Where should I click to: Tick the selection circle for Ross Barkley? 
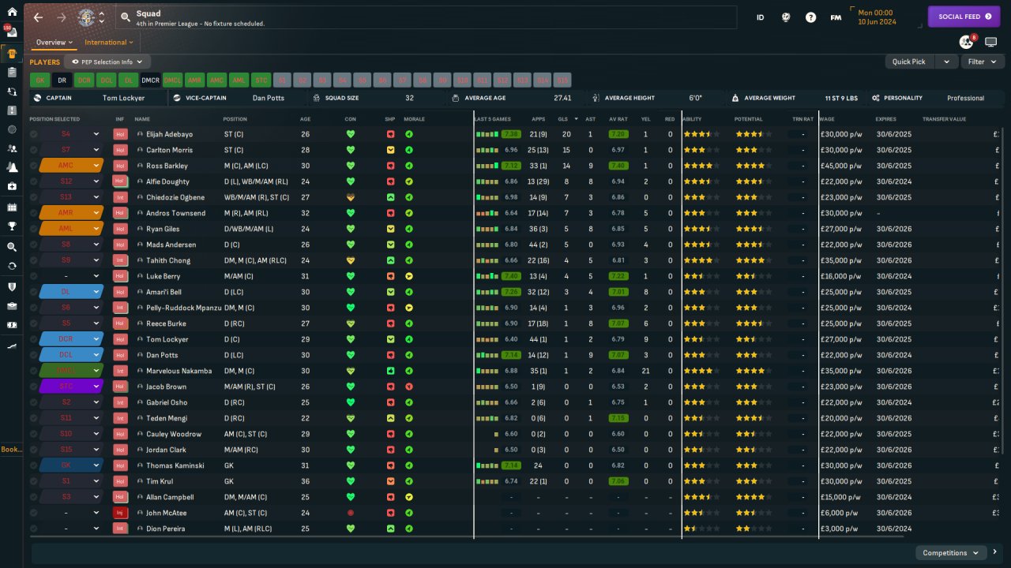tap(33, 166)
